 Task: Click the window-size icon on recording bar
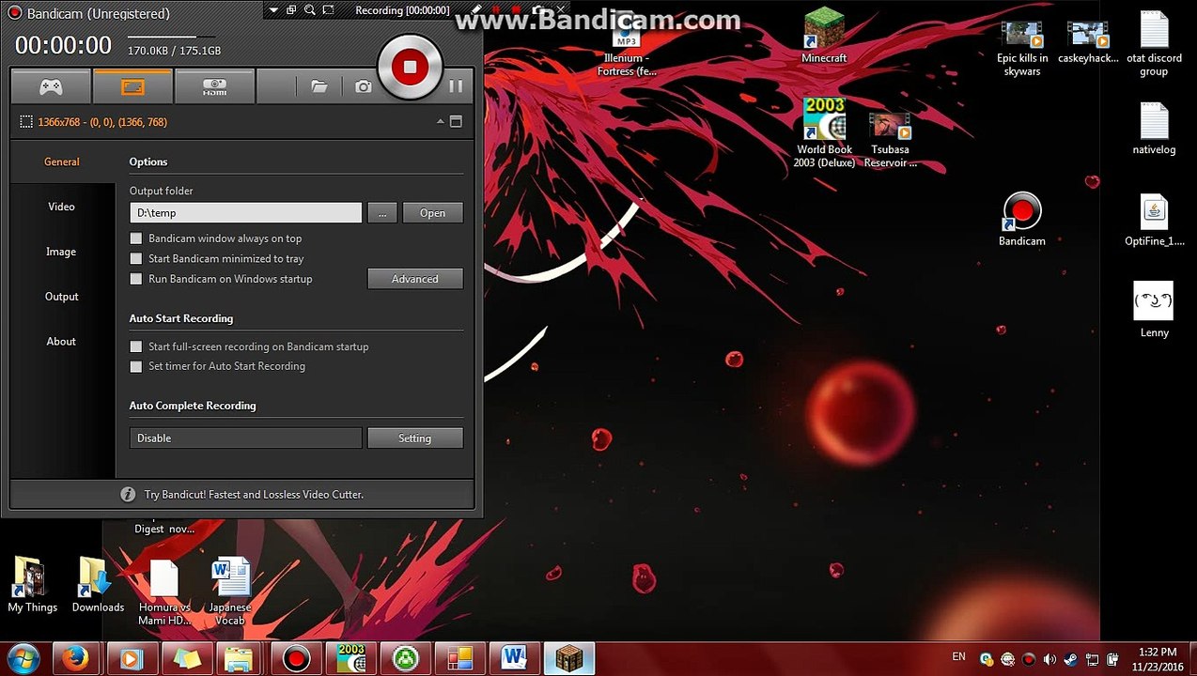click(291, 10)
